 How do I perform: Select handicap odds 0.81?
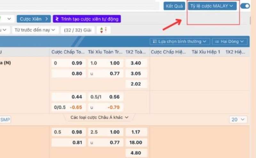tap(68, 143)
